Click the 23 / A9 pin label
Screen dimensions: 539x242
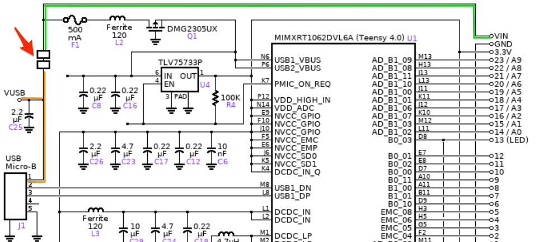pos(508,60)
